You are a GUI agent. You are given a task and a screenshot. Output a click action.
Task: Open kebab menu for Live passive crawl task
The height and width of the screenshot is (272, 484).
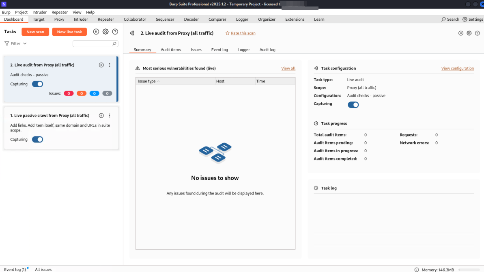coord(110,115)
